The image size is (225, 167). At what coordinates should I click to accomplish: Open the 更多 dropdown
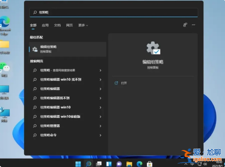pyautogui.click(x=83, y=25)
